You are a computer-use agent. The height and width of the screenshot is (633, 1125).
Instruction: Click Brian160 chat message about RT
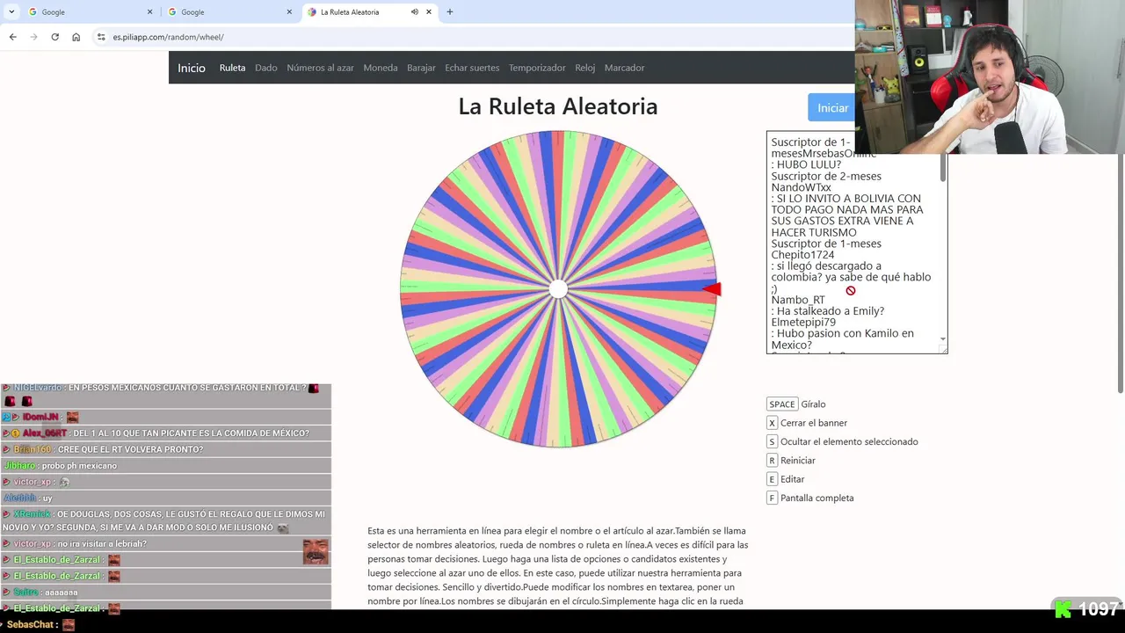click(x=166, y=449)
